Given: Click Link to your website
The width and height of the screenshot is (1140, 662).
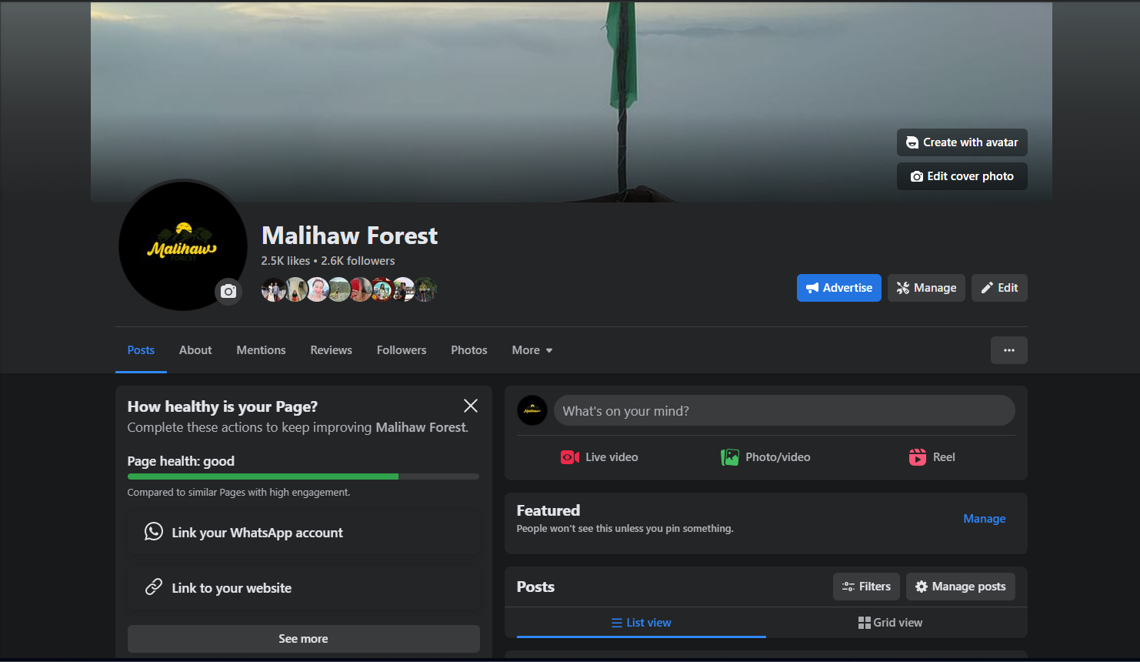Looking at the screenshot, I should [x=303, y=588].
